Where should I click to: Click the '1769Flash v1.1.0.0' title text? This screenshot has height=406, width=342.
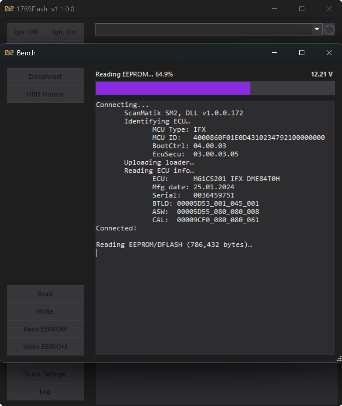pos(46,9)
